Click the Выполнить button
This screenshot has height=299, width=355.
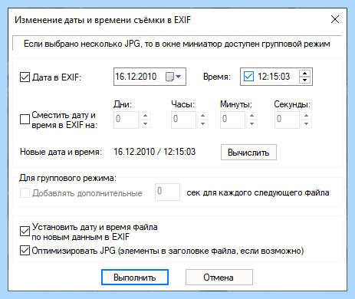135,278
